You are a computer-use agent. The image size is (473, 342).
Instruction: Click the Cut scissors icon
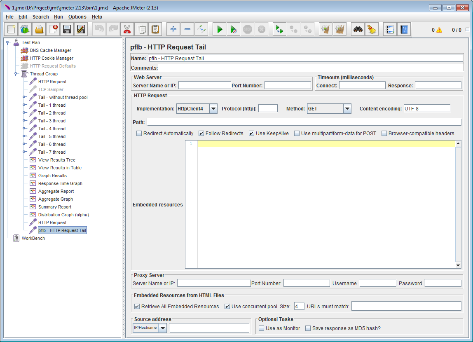pyautogui.click(x=127, y=29)
